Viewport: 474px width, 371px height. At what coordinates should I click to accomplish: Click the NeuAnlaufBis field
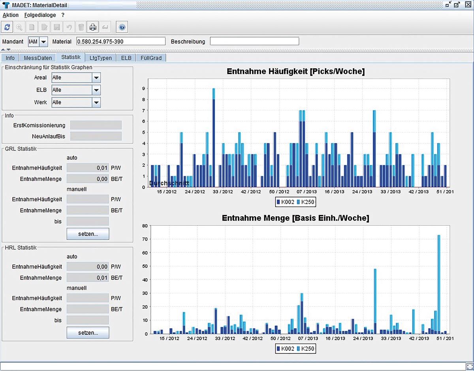[x=96, y=136]
